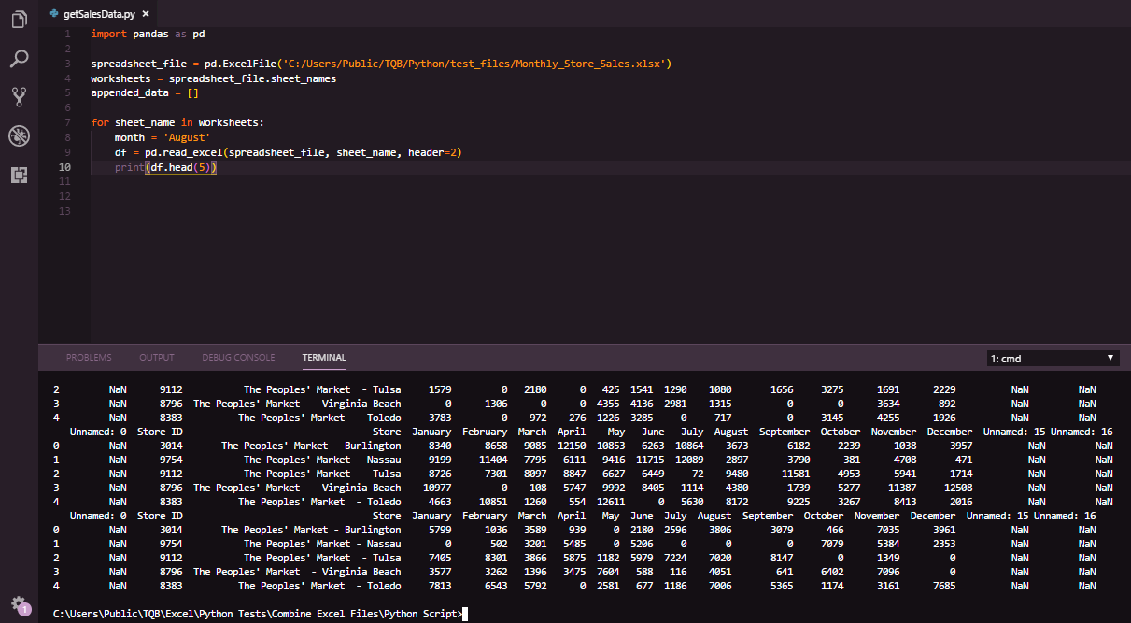Click the first 'December' terminal column header
This screenshot has height=623, width=1131.
[949, 432]
